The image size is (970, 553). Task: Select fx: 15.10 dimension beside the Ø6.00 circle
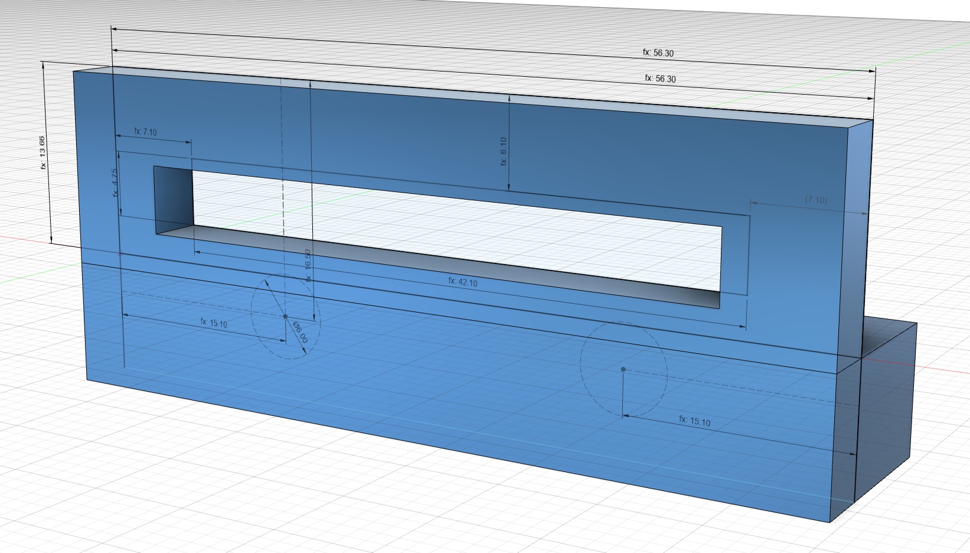pyautogui.click(x=214, y=323)
